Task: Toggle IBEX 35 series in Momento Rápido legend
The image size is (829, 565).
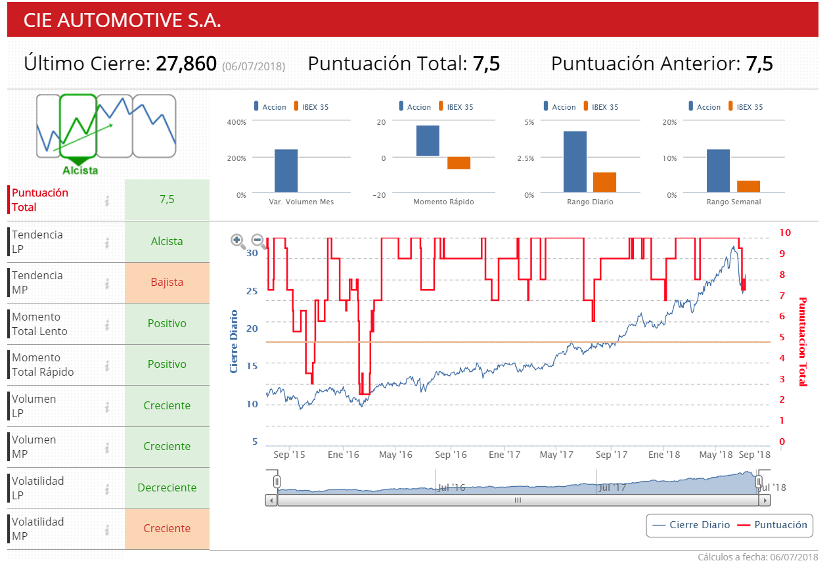Action: 455,107
